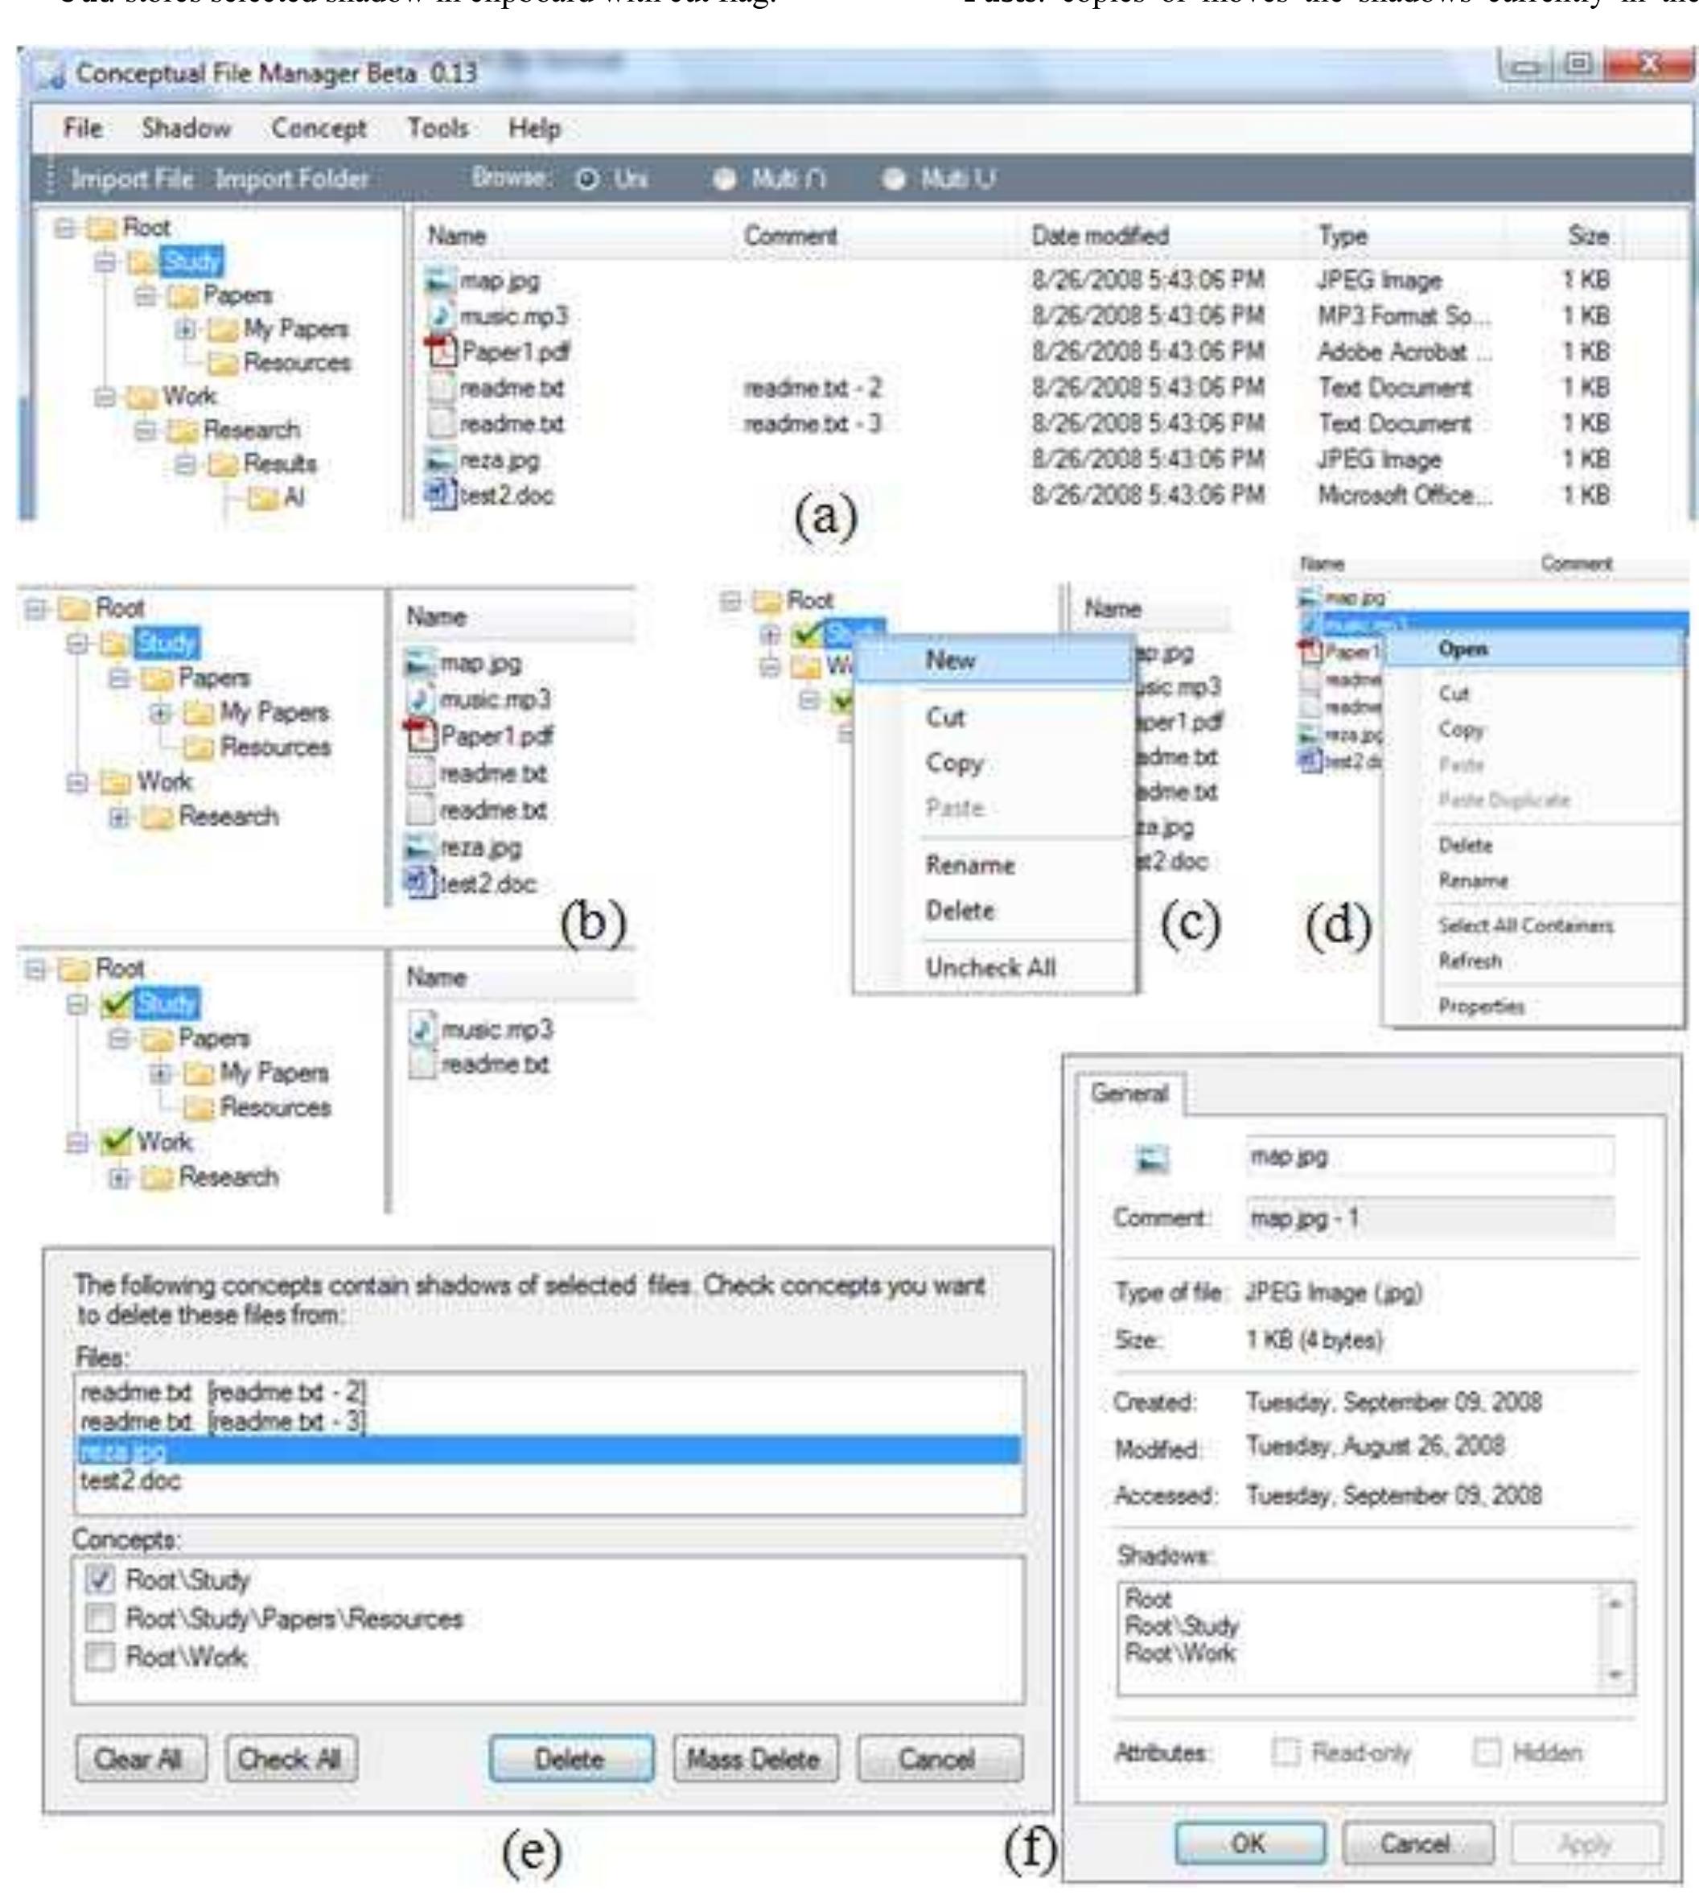Expand My Papers node in panel (a) tree
Image resolution: width=1699 pixels, height=1903 pixels.
(x=185, y=328)
